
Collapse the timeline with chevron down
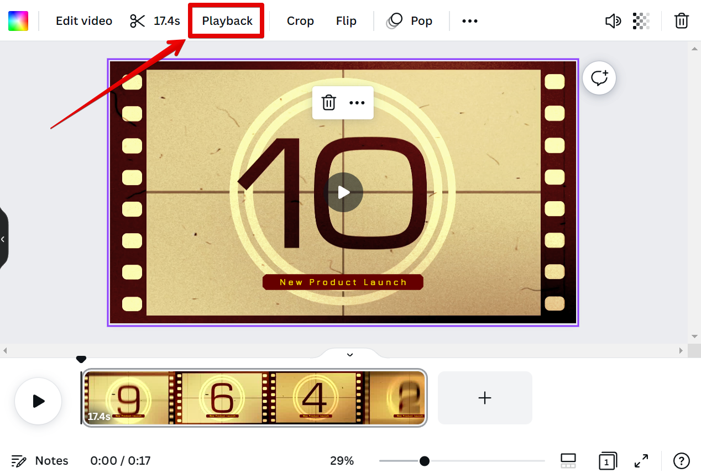[349, 355]
